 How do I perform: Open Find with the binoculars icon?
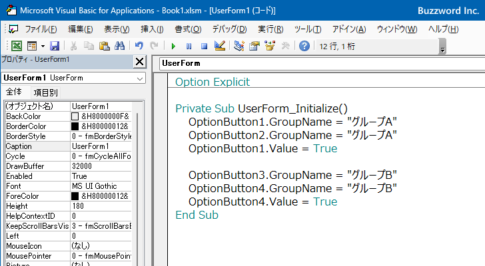coord(119,47)
